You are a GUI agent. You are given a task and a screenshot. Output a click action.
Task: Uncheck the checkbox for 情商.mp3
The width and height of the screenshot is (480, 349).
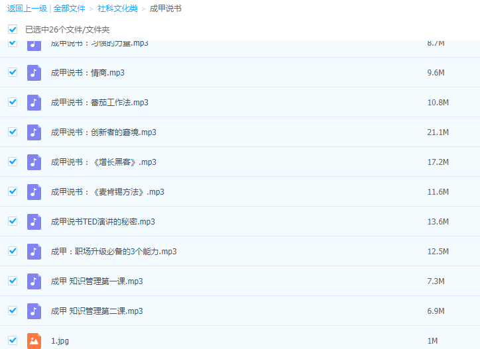13,72
